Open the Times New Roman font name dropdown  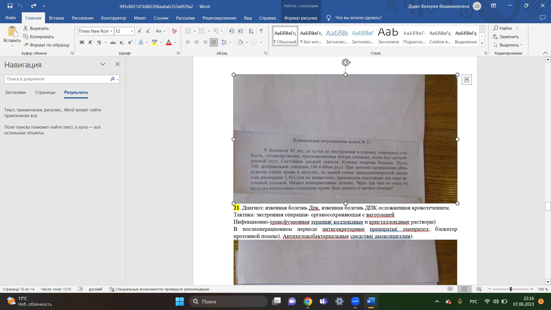click(111, 31)
